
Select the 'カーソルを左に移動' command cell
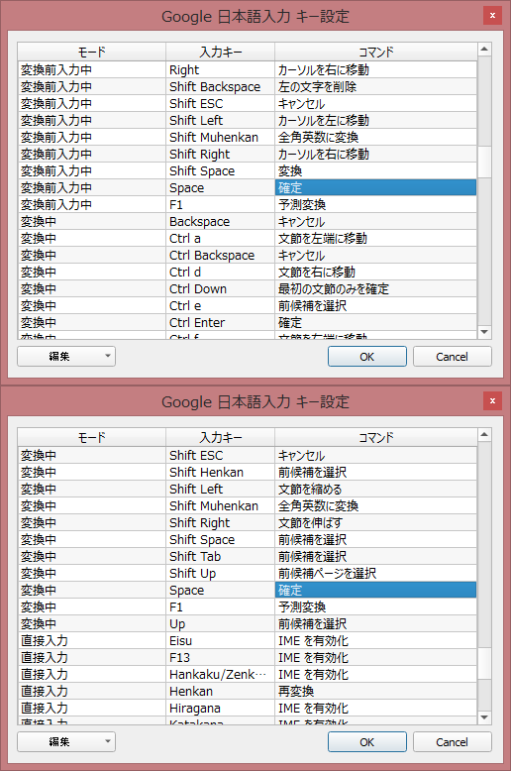coord(376,120)
